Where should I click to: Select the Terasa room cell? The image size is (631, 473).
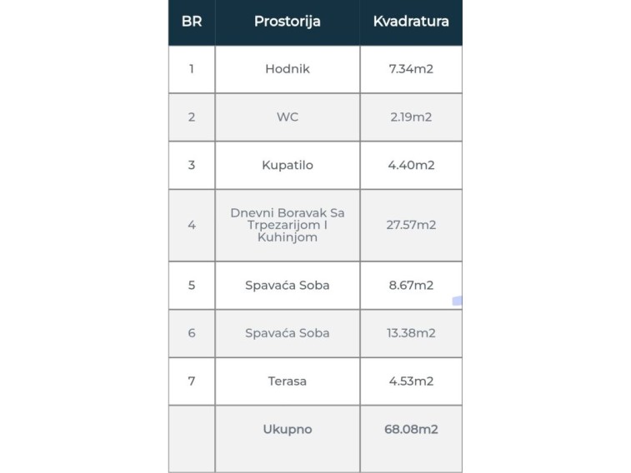click(287, 381)
